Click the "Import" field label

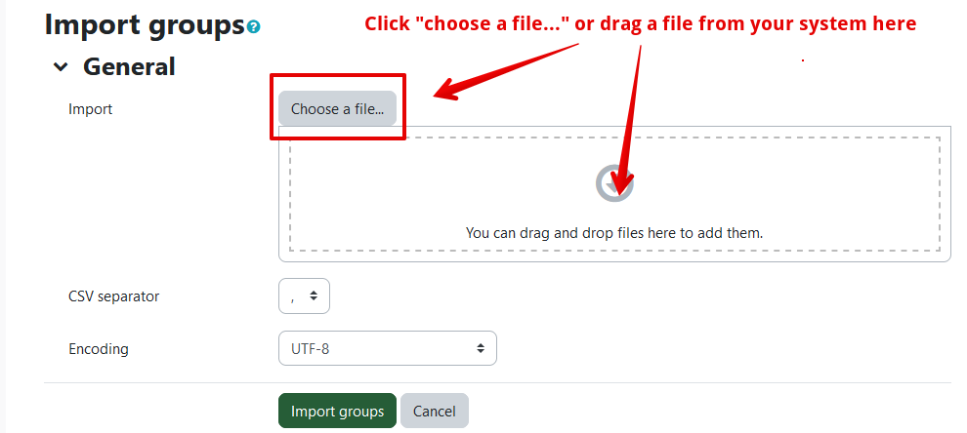90,109
